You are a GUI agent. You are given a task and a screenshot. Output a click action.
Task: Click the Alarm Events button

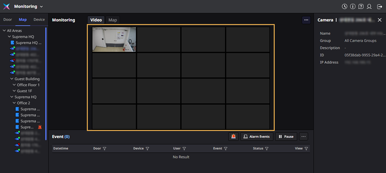257,136
